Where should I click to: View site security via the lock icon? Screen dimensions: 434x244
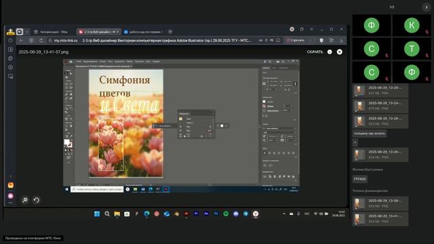pyautogui.click(x=50, y=41)
